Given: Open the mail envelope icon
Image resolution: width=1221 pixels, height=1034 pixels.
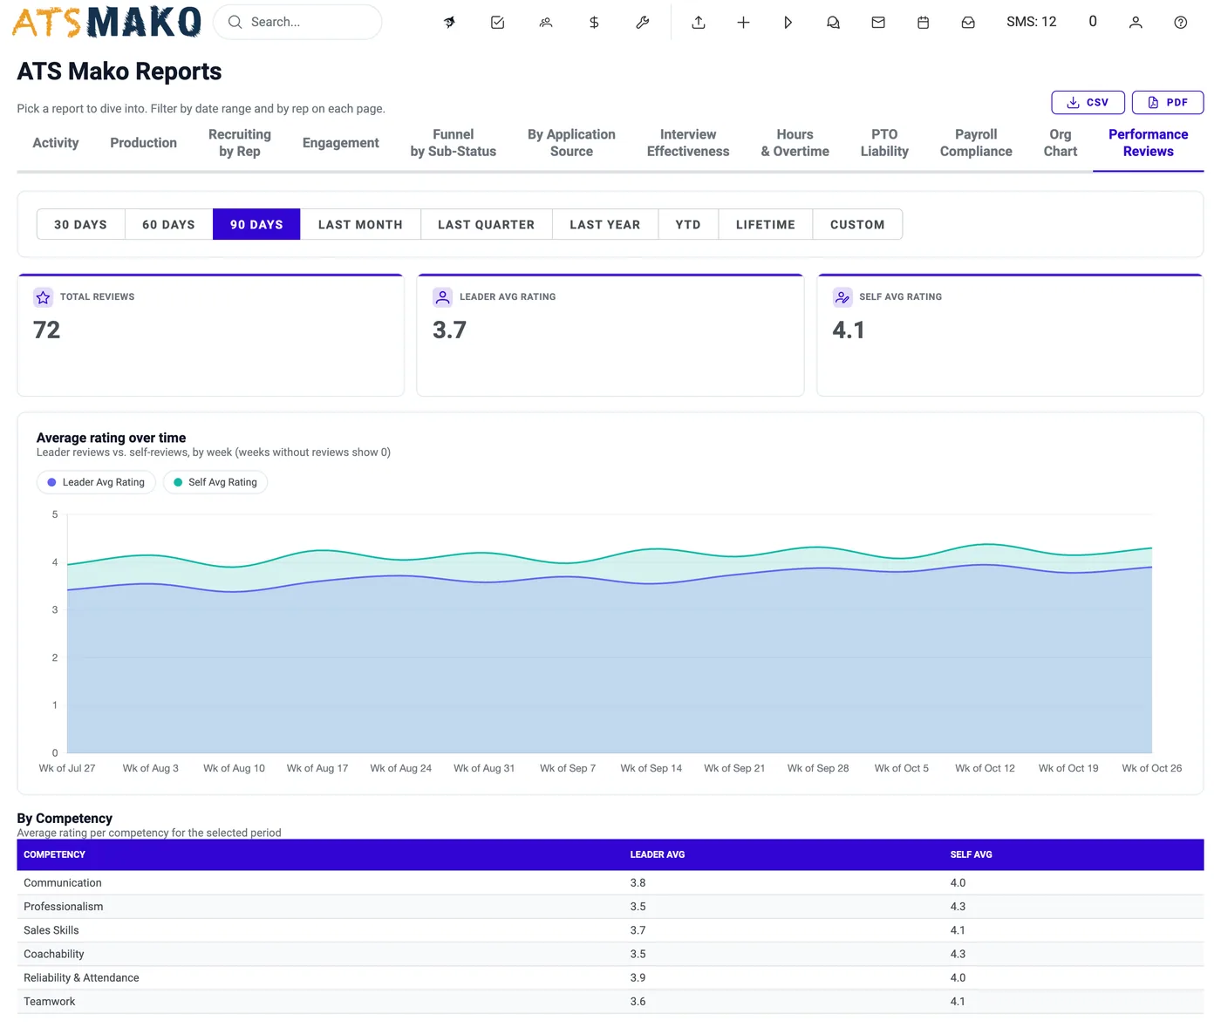Looking at the screenshot, I should (x=878, y=23).
